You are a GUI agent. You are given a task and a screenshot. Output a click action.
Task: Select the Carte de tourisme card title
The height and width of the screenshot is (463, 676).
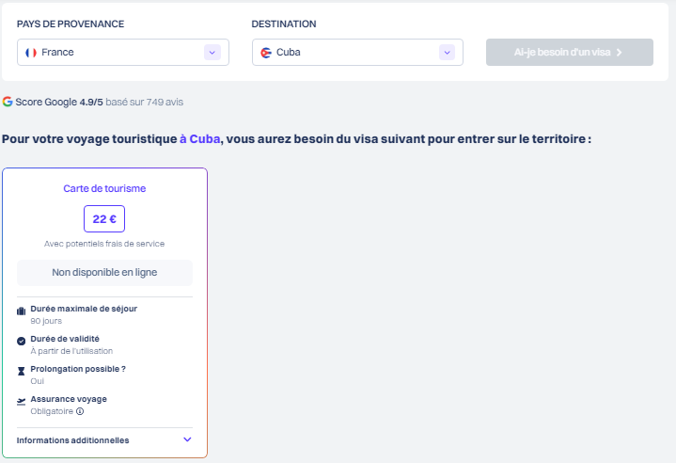point(104,188)
